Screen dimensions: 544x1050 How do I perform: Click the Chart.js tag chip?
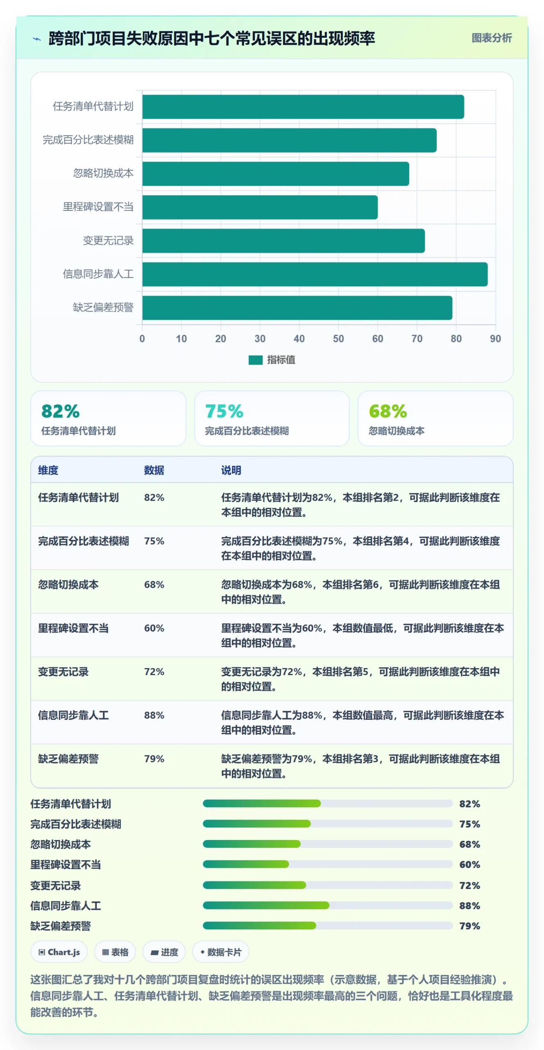pos(59,952)
